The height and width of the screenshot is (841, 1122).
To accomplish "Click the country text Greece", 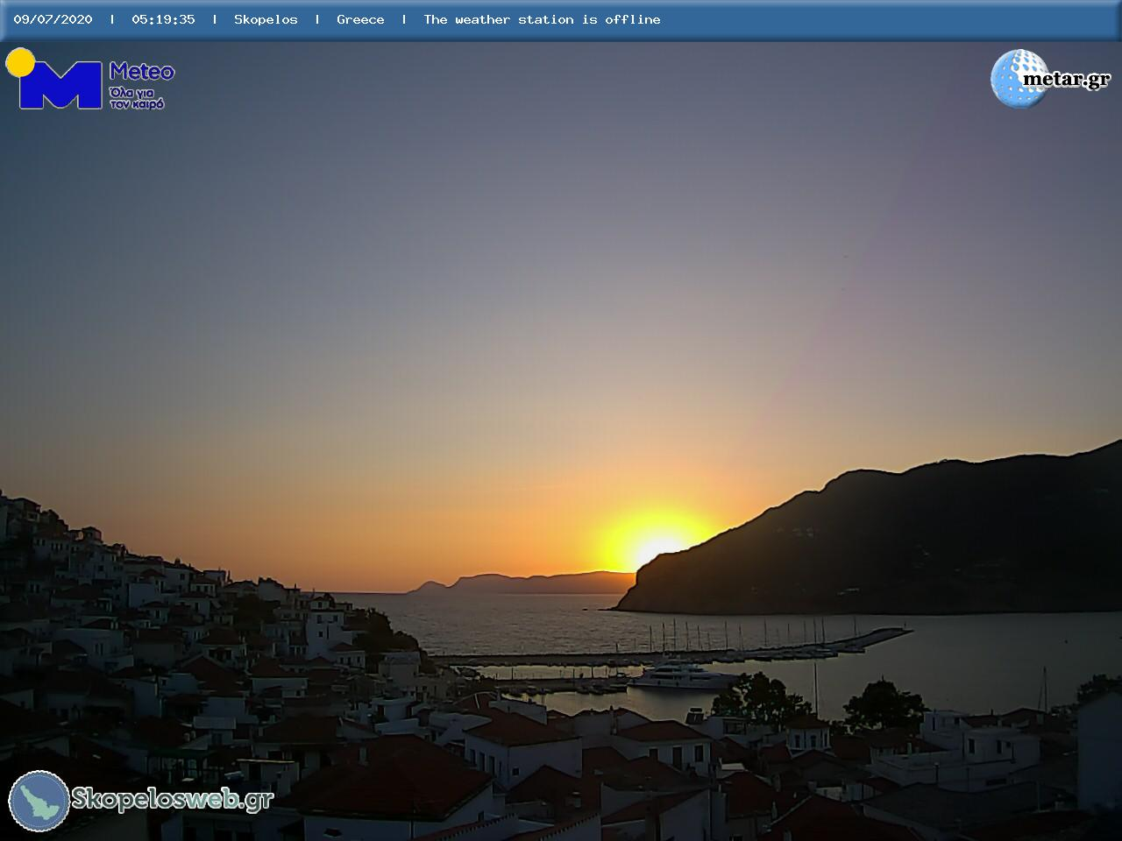I will coord(360,19).
